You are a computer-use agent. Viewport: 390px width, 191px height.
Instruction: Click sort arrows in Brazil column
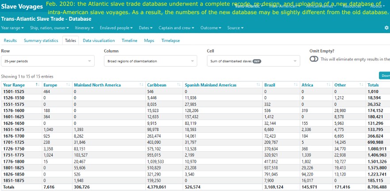click(x=294, y=85)
